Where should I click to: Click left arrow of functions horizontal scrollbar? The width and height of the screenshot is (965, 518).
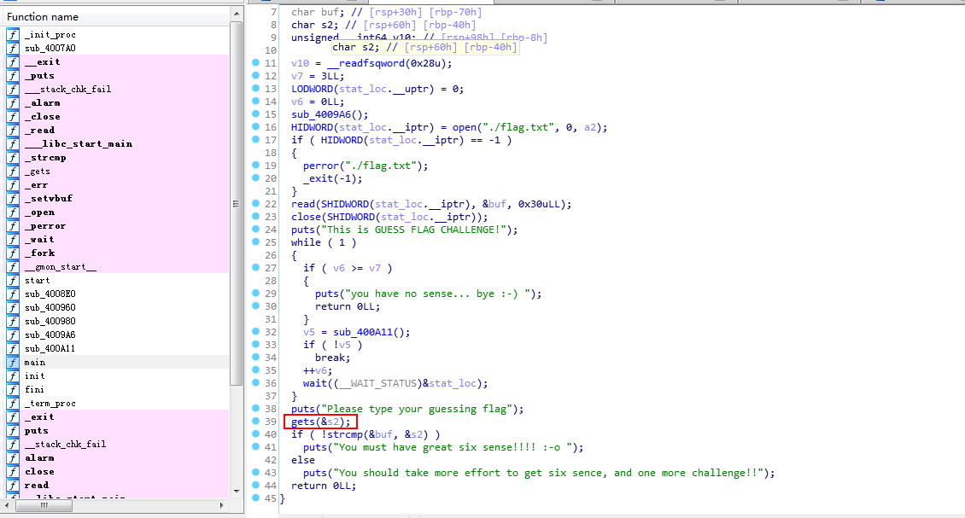coord(7,506)
